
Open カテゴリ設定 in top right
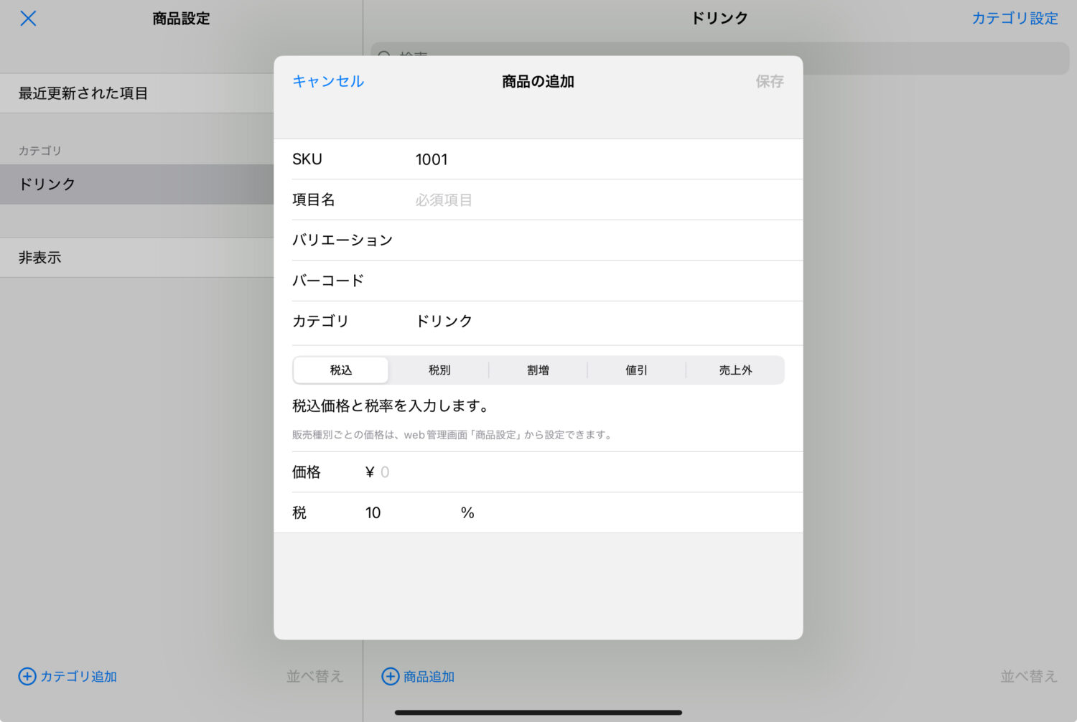[x=1015, y=19]
